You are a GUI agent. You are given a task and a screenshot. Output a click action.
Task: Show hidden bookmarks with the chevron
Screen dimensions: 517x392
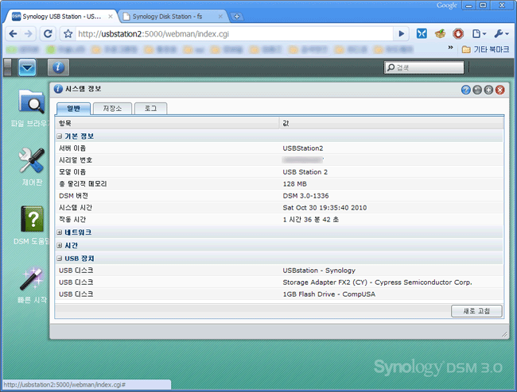[450, 48]
